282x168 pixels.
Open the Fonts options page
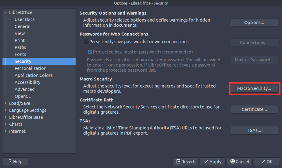[20, 54]
